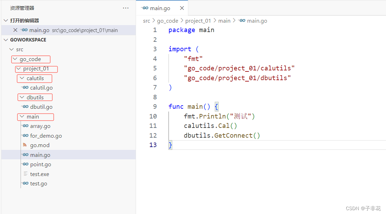The image size is (386, 214).
Task: Open the explorer more actions ellipsis menu
Action: click(126, 8)
